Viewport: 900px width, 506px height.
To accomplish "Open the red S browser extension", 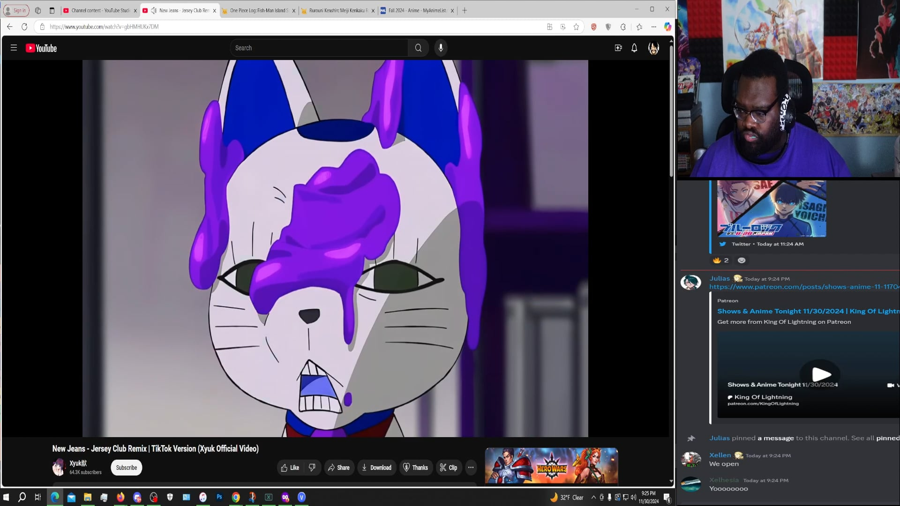I will click(x=593, y=27).
